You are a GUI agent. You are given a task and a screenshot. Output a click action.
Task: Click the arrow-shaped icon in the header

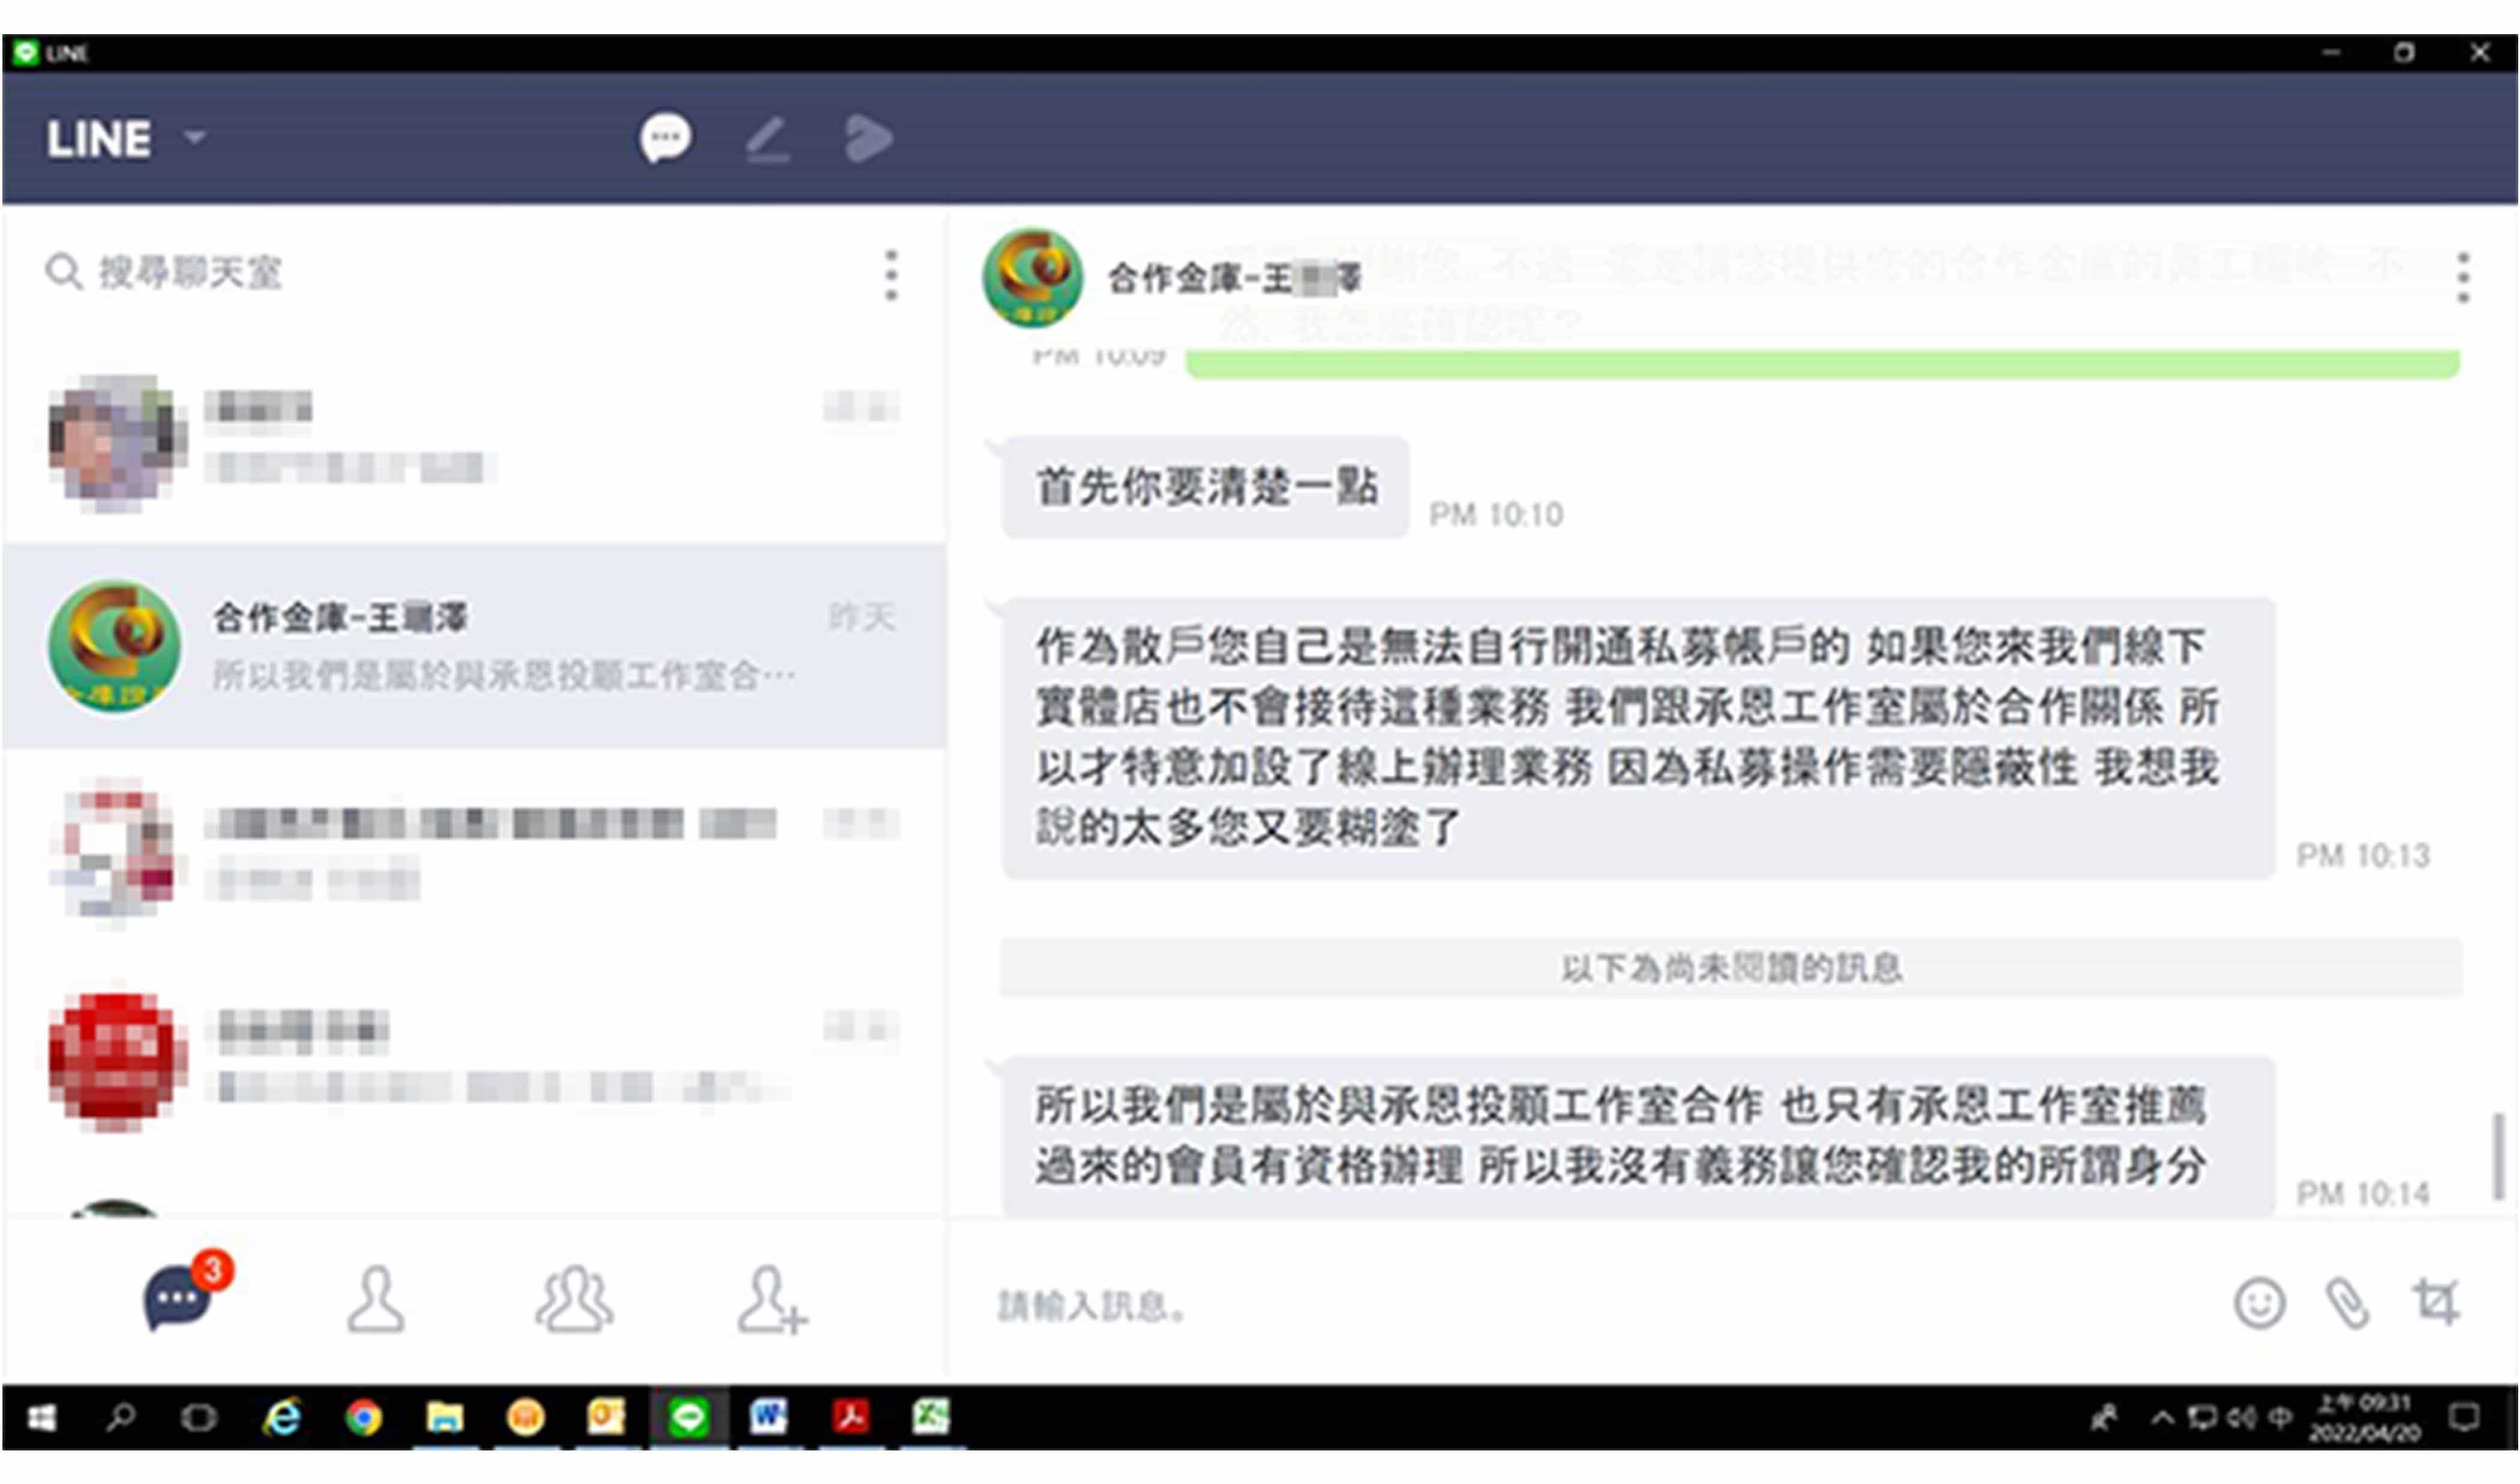tap(867, 138)
